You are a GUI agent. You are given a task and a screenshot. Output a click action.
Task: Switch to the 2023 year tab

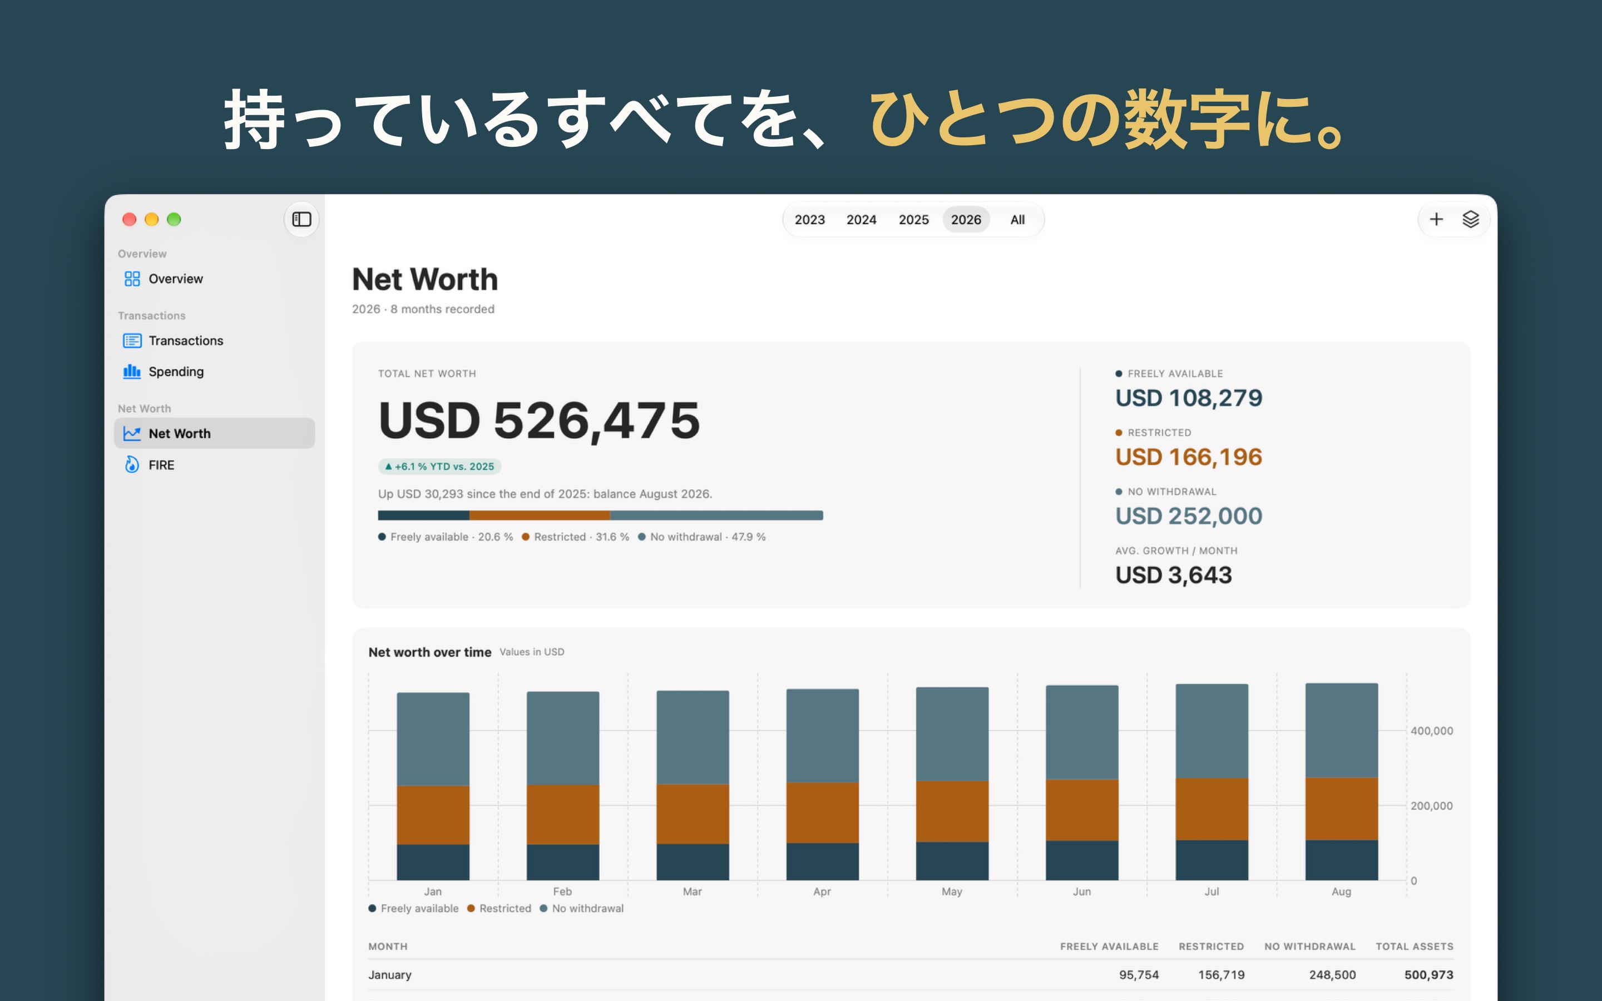click(x=809, y=220)
